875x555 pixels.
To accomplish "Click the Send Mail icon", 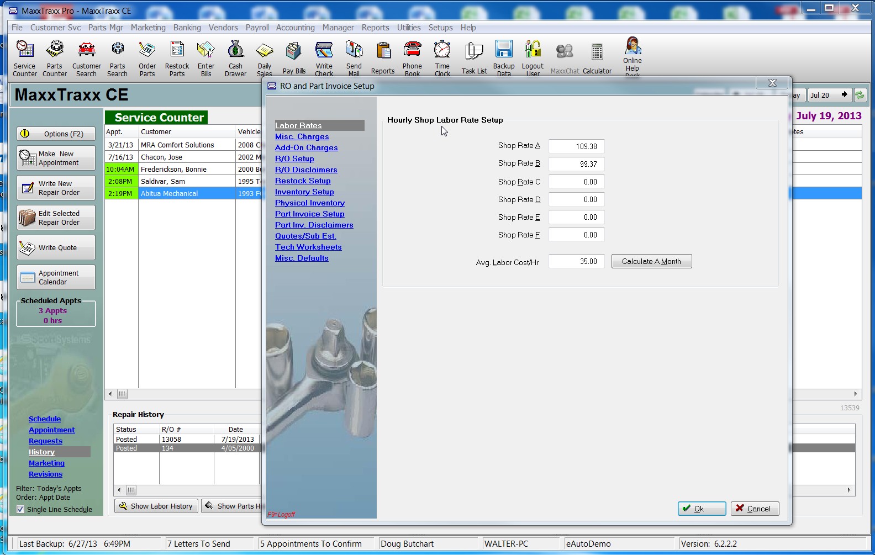I will point(354,58).
